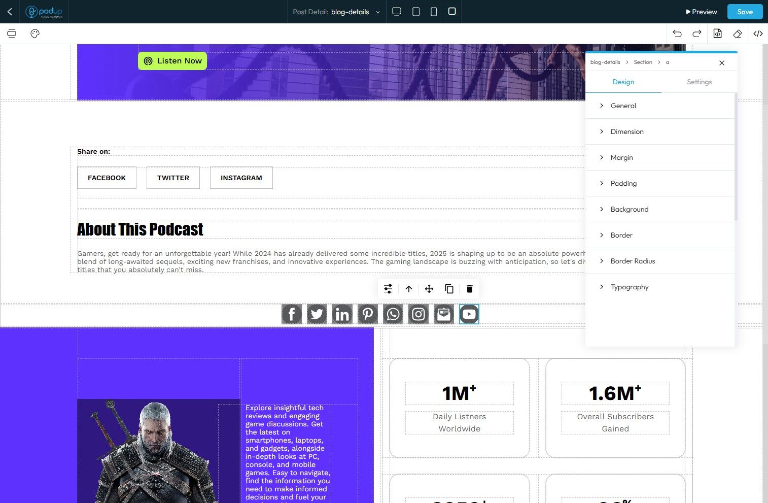Click the PodUp logo
768x503 pixels.
pos(44,12)
